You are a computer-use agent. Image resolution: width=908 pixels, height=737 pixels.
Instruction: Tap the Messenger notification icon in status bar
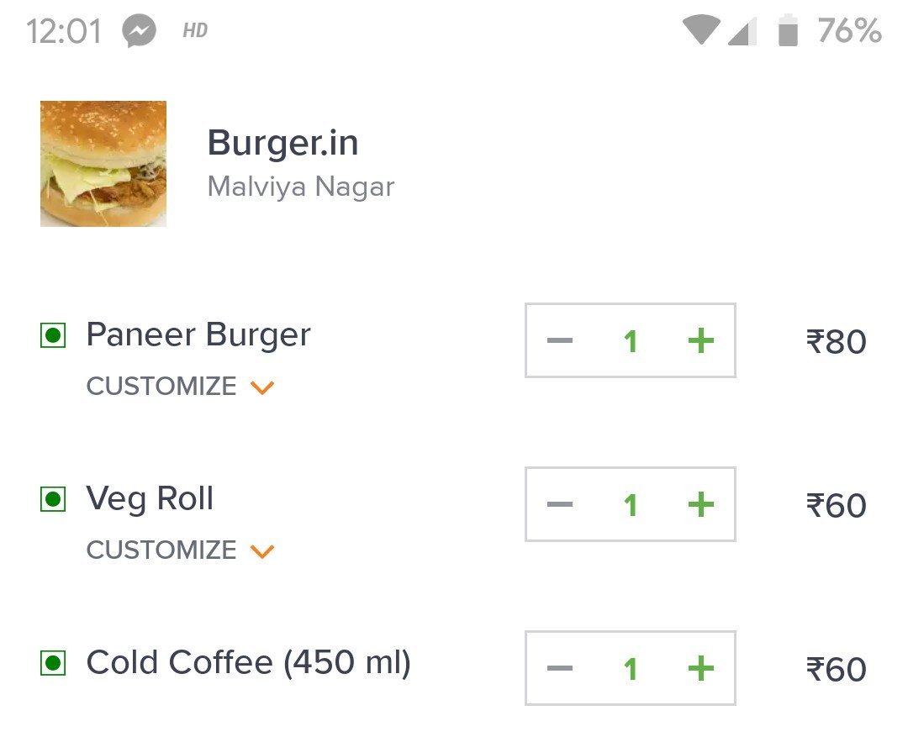coord(139,30)
